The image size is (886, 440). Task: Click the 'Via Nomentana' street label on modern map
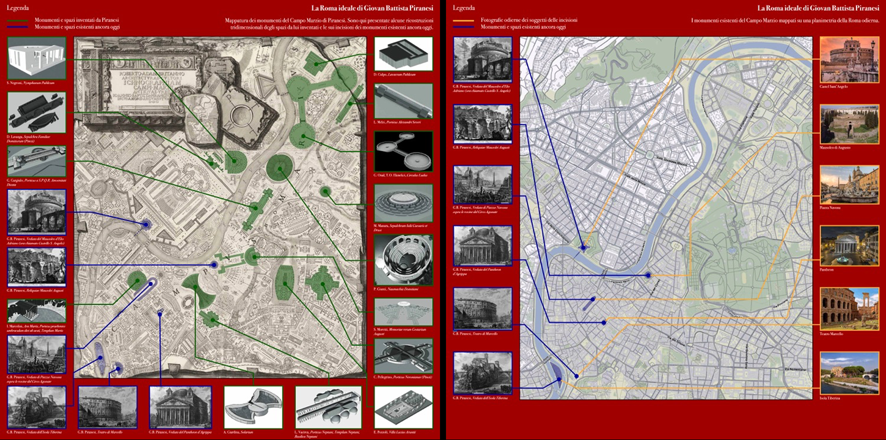coord(795,369)
